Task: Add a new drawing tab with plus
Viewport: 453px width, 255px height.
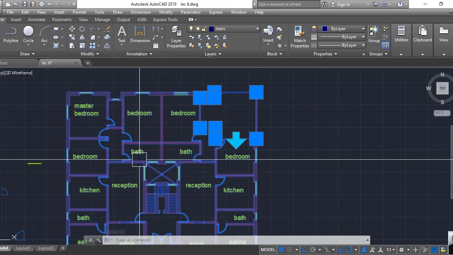Action: [x=88, y=63]
